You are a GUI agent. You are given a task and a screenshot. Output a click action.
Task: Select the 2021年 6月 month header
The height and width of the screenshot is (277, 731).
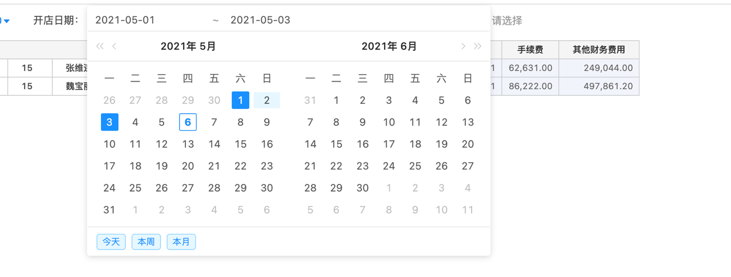pos(389,46)
